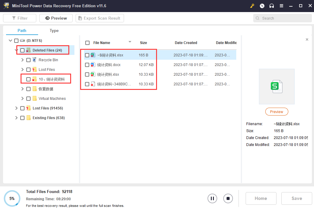Click the 恢复数据 folder icon
The width and height of the screenshot is (314, 209).
pyautogui.click(x=34, y=89)
